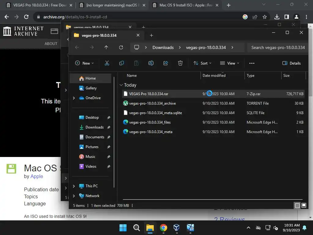
Task: Open the Windows Start menu
Action: point(123,228)
